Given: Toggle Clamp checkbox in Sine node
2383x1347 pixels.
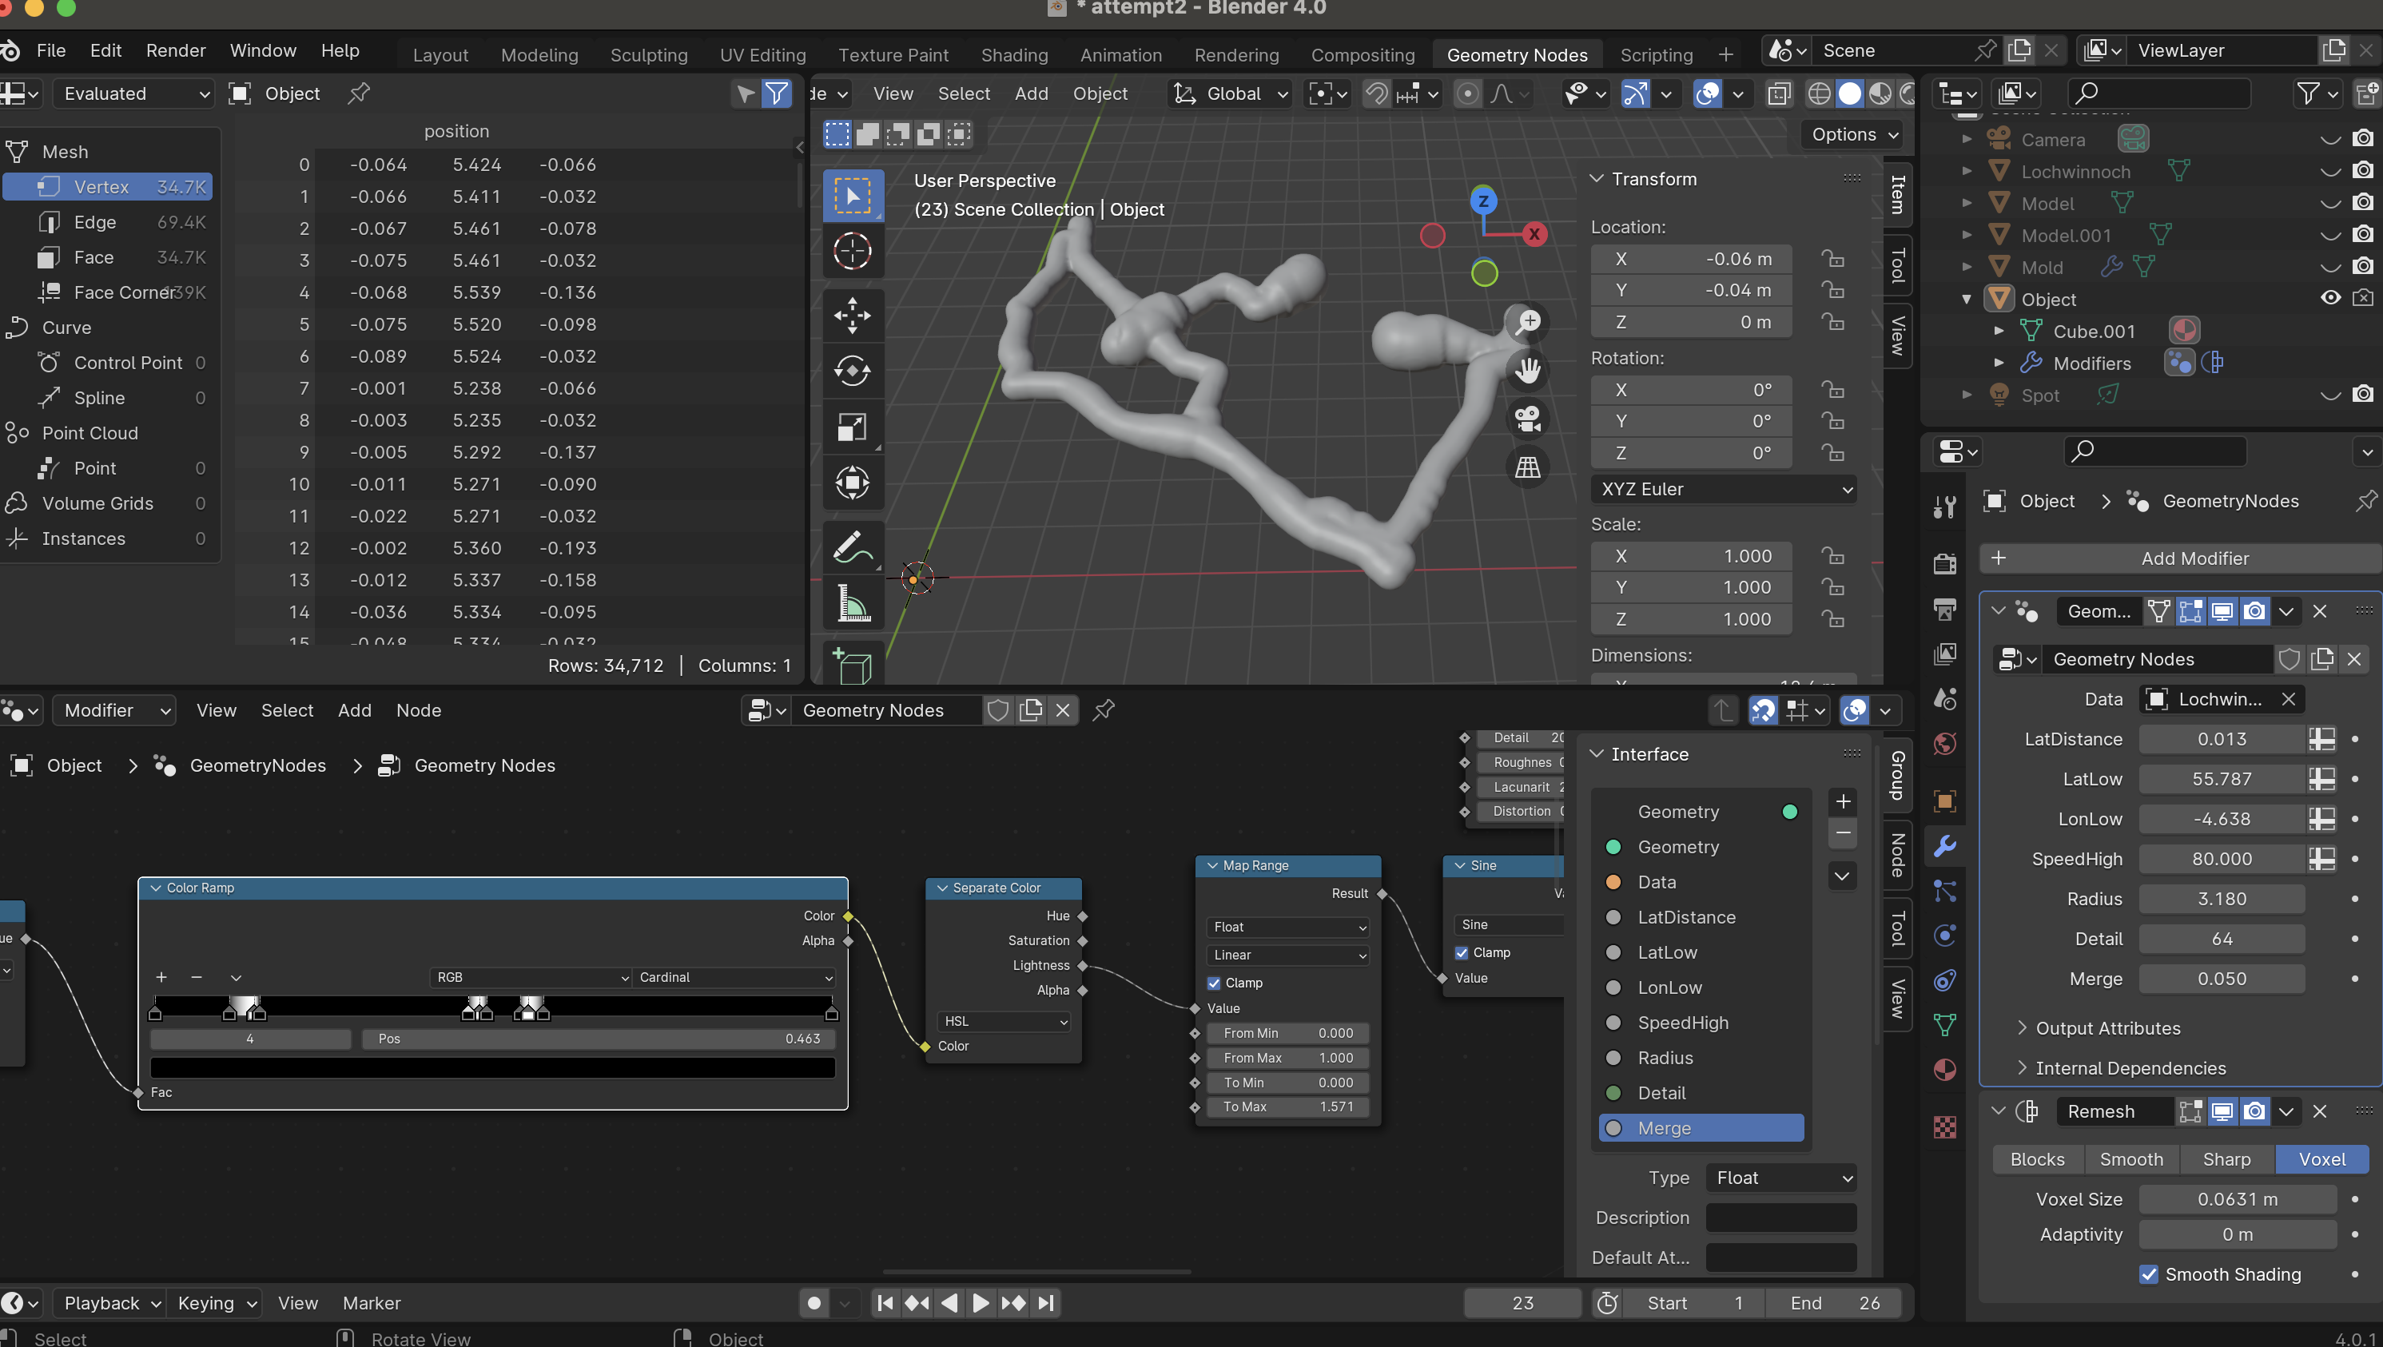Looking at the screenshot, I should 1461,952.
